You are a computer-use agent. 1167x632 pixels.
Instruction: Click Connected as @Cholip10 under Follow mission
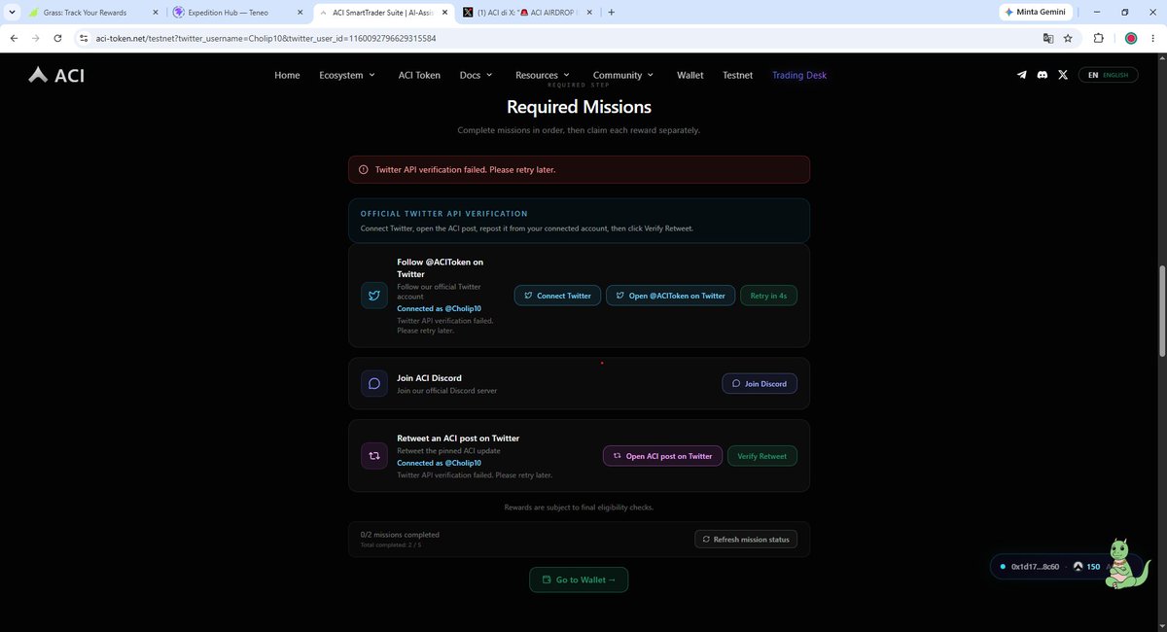coord(439,308)
